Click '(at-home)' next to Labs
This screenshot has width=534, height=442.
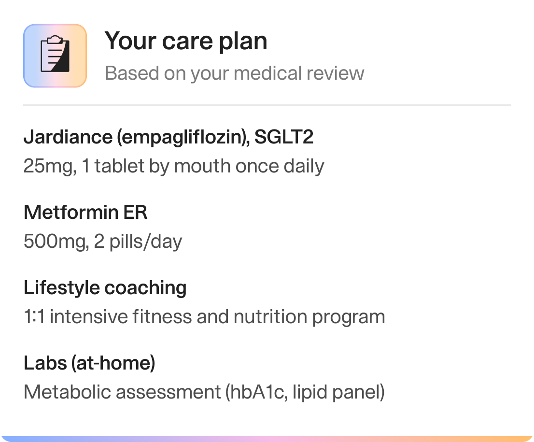(113, 363)
